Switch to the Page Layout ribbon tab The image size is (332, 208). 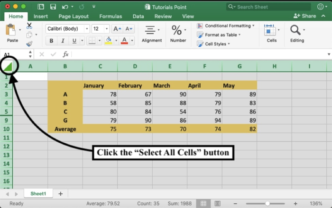coord(74,16)
